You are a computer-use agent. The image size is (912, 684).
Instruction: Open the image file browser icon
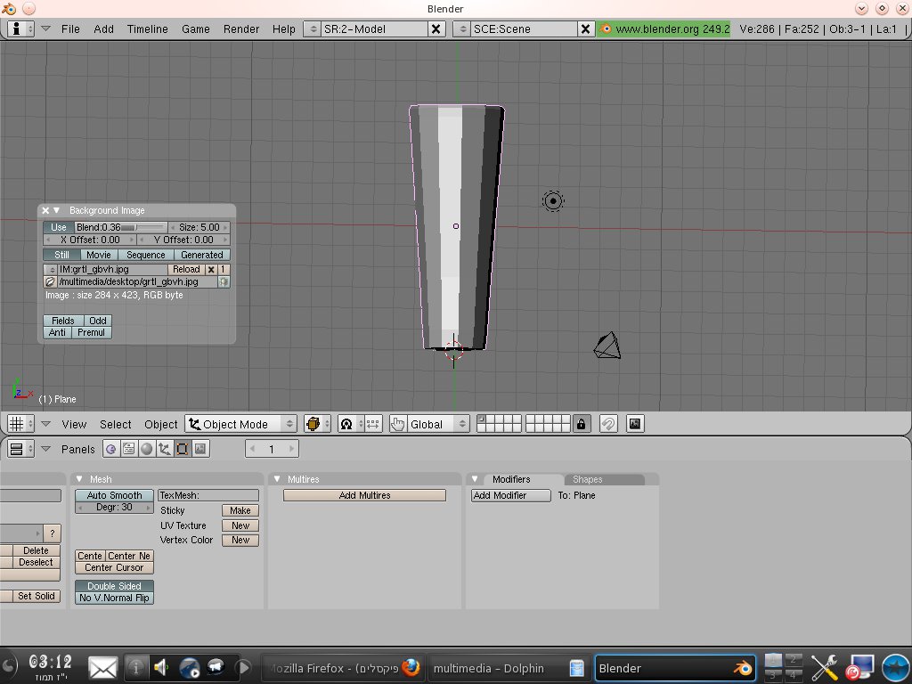pyautogui.click(x=50, y=281)
